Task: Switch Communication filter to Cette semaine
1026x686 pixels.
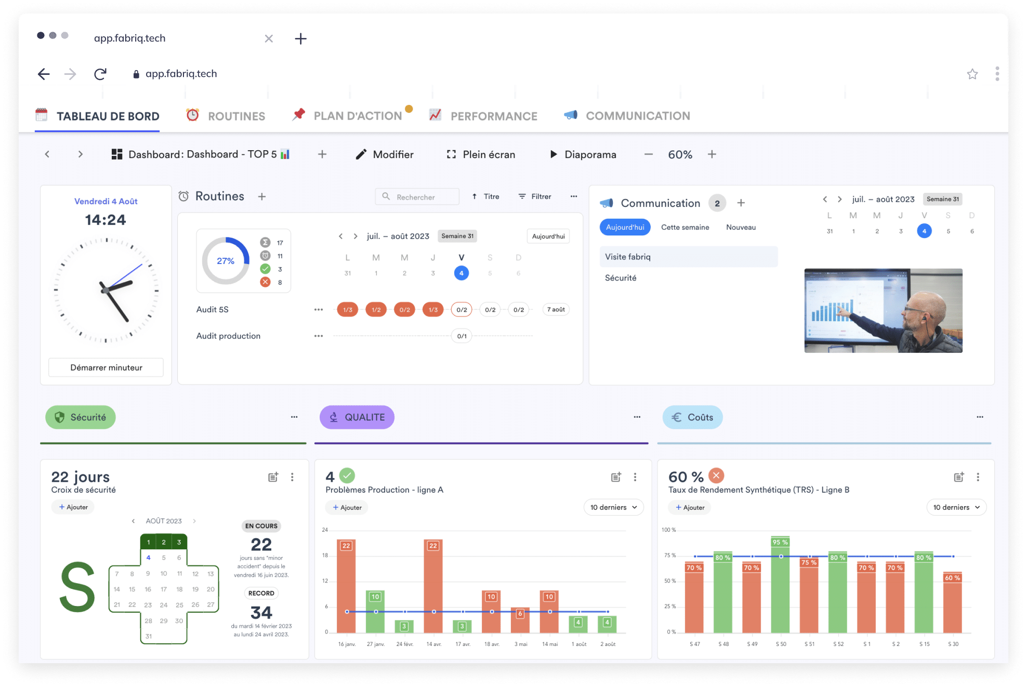Action: coord(685,227)
